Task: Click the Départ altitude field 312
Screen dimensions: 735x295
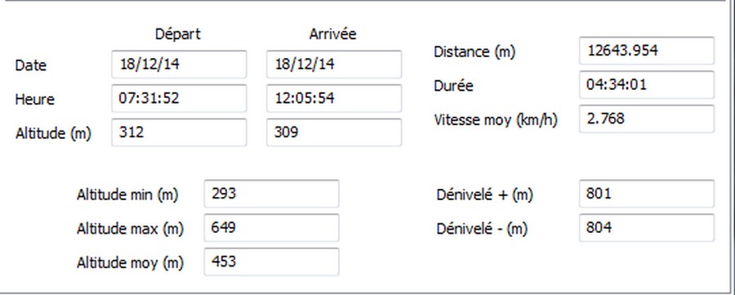Action: click(179, 132)
